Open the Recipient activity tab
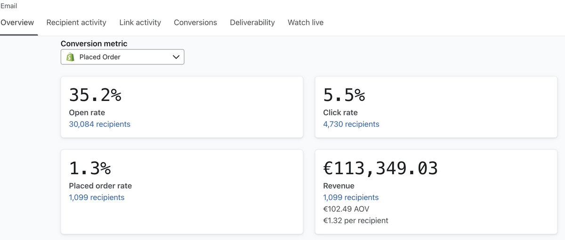This screenshot has height=240, width=565. pyautogui.click(x=76, y=22)
